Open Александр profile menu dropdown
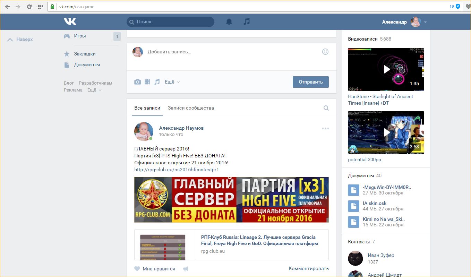 click(x=425, y=22)
